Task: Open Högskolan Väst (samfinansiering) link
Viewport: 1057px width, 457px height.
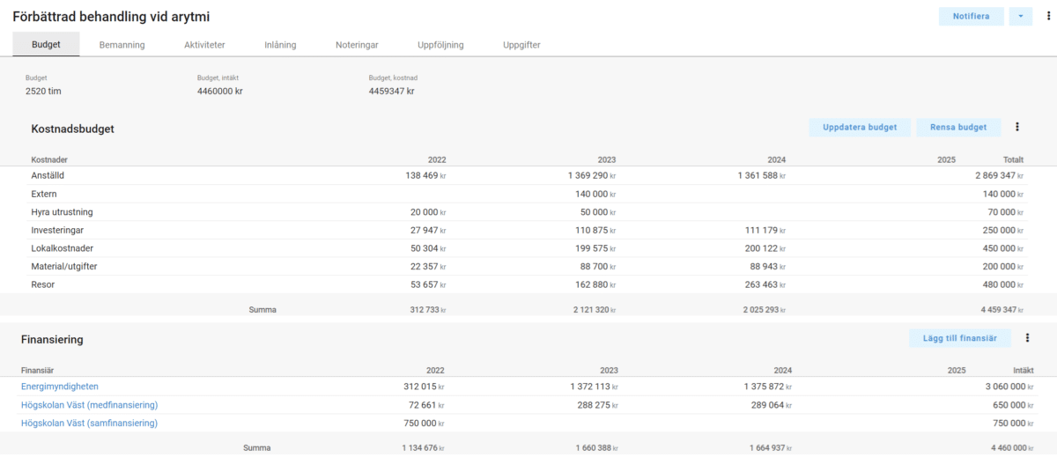Action: tap(89, 424)
